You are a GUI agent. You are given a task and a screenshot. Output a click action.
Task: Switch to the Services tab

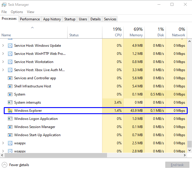click(x=110, y=19)
